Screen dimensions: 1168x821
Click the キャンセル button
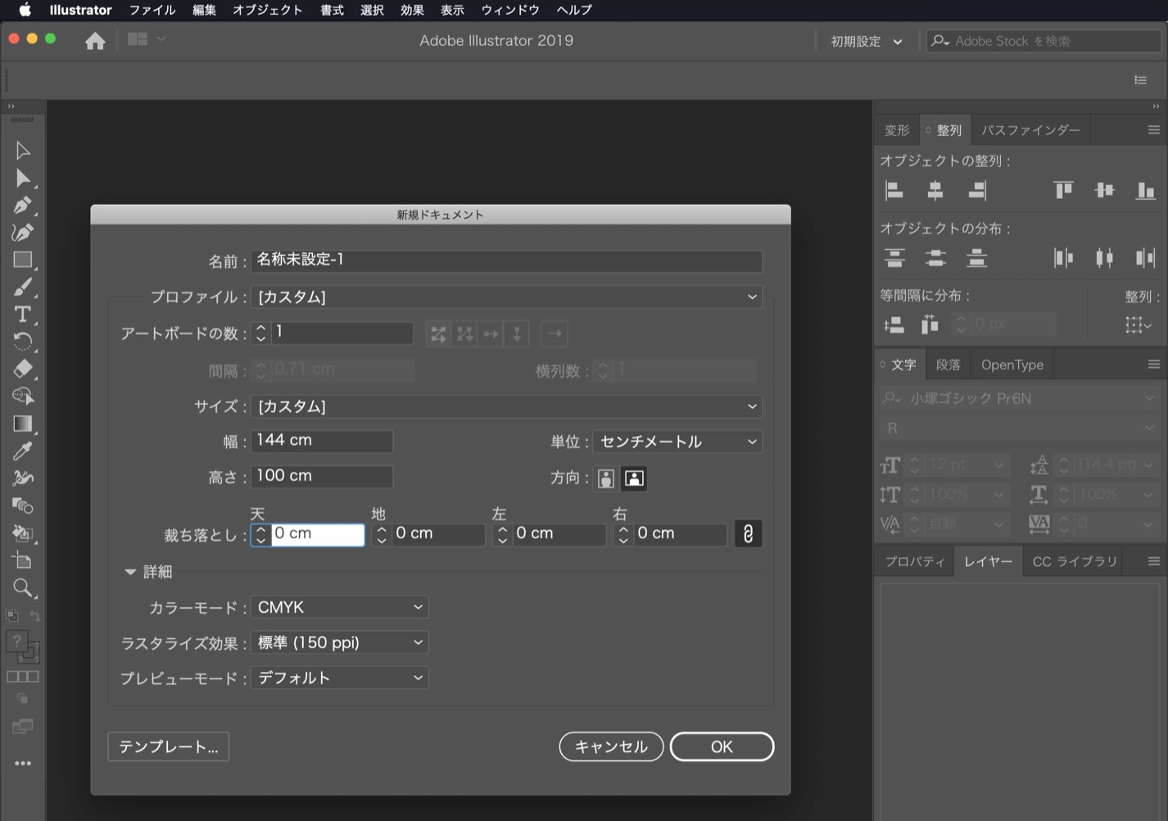tap(611, 746)
